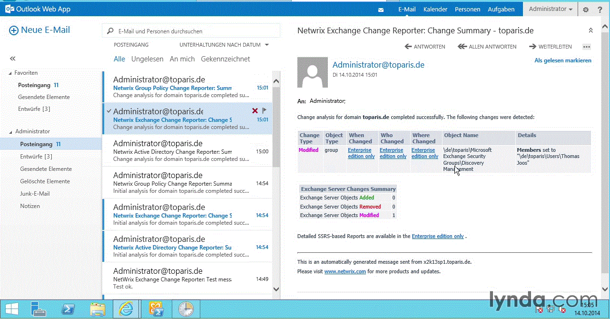This screenshot has width=610, height=319.
Task: Open Entwürfe [3] under Favoriten
Action: [34, 109]
